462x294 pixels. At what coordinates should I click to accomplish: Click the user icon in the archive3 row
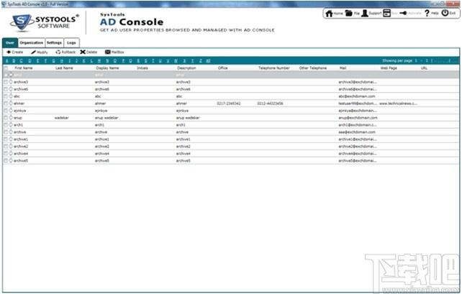coord(11,82)
